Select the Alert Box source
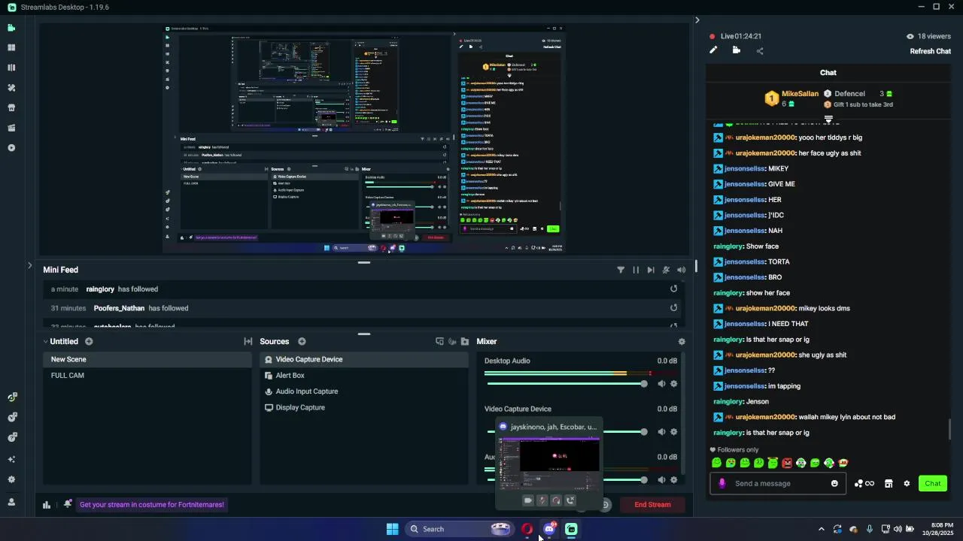Image resolution: width=963 pixels, height=541 pixels. 364,375
